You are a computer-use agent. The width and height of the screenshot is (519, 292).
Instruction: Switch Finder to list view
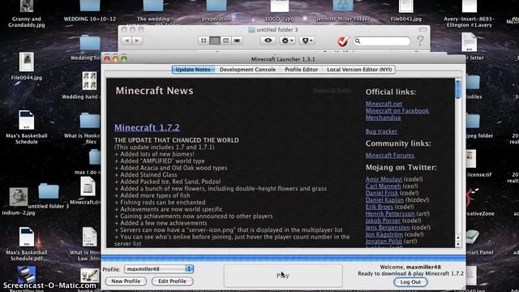click(214, 41)
